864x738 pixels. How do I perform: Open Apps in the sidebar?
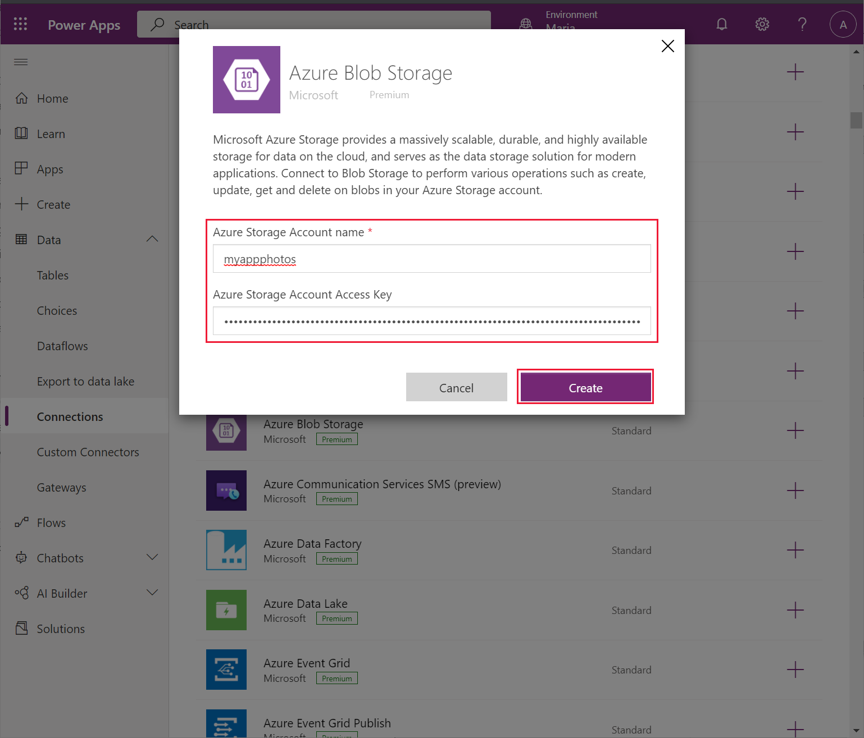84,169
